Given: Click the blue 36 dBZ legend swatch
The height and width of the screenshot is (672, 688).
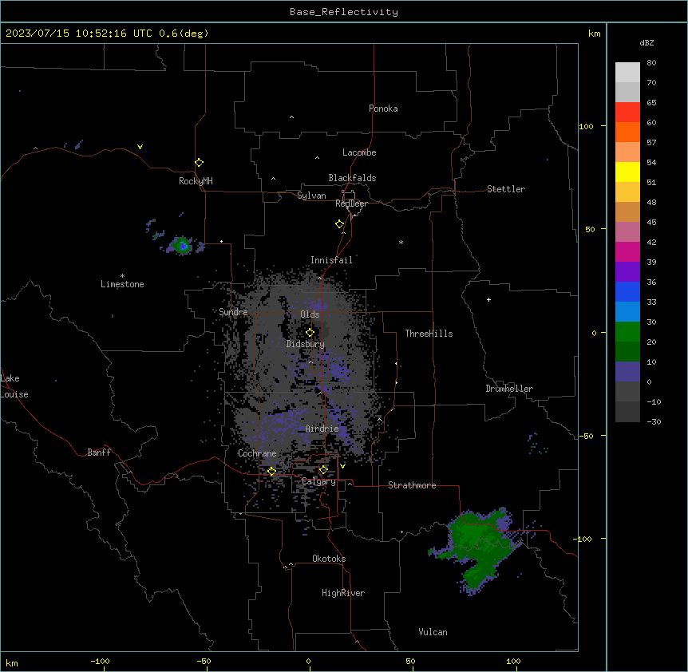Looking at the screenshot, I should point(627,291).
